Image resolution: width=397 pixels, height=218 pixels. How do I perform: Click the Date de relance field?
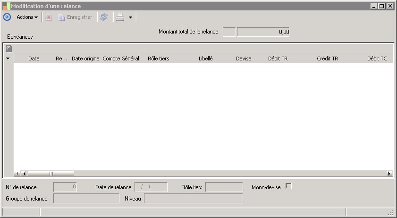(151, 187)
